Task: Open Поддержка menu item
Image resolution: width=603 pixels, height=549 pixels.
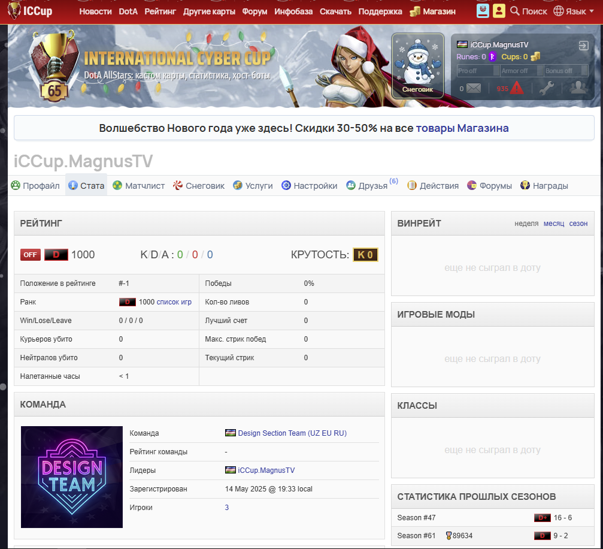Action: coord(380,11)
